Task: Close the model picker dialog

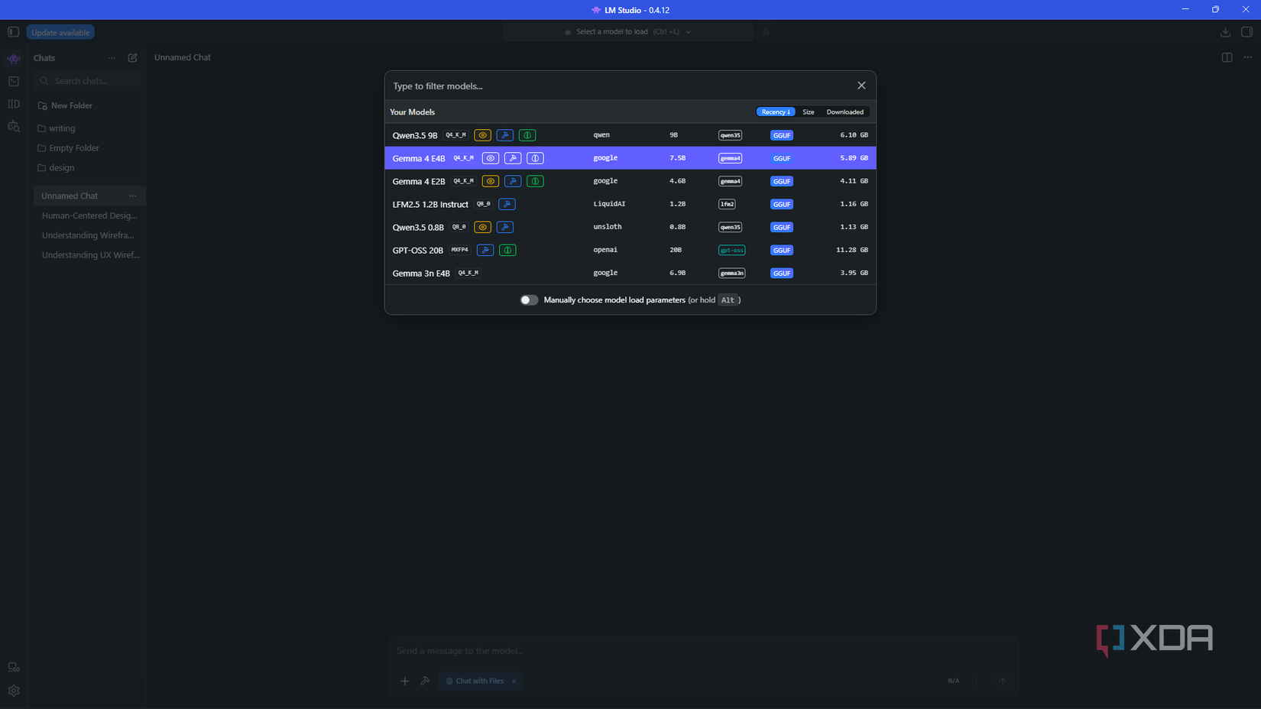Action: (861, 86)
